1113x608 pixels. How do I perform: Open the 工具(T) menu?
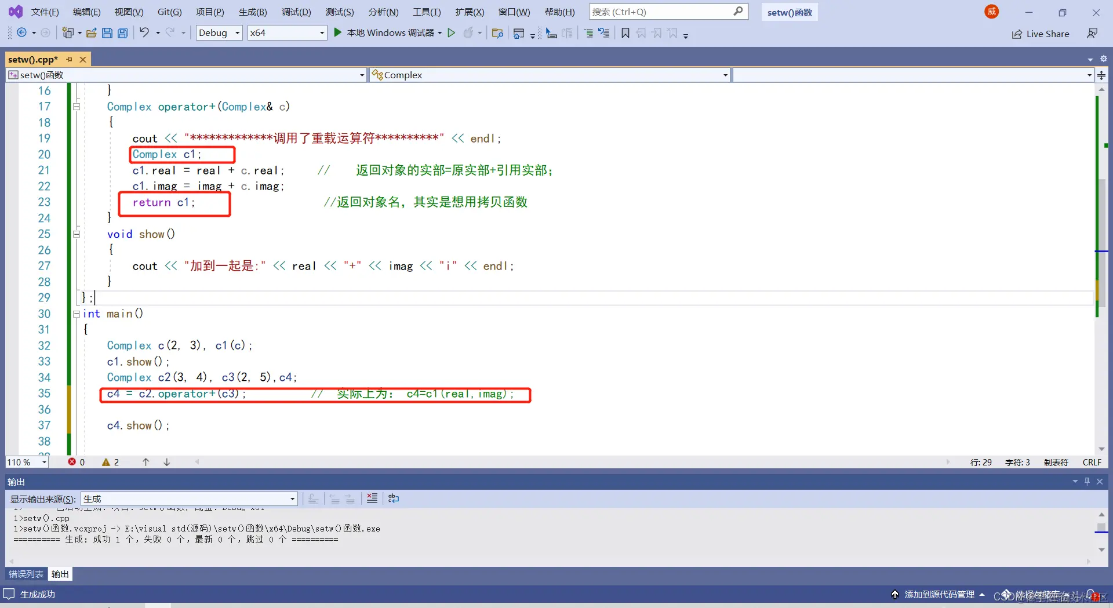pos(427,12)
